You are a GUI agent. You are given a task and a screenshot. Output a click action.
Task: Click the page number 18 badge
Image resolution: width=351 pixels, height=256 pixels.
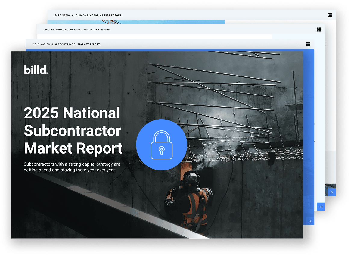[x=321, y=207]
